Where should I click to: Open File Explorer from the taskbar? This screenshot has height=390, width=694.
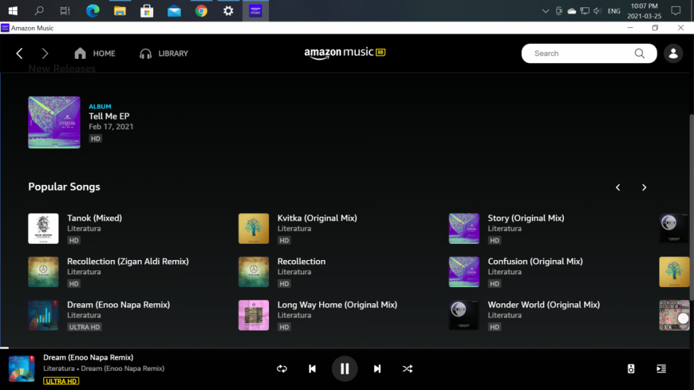coord(119,11)
